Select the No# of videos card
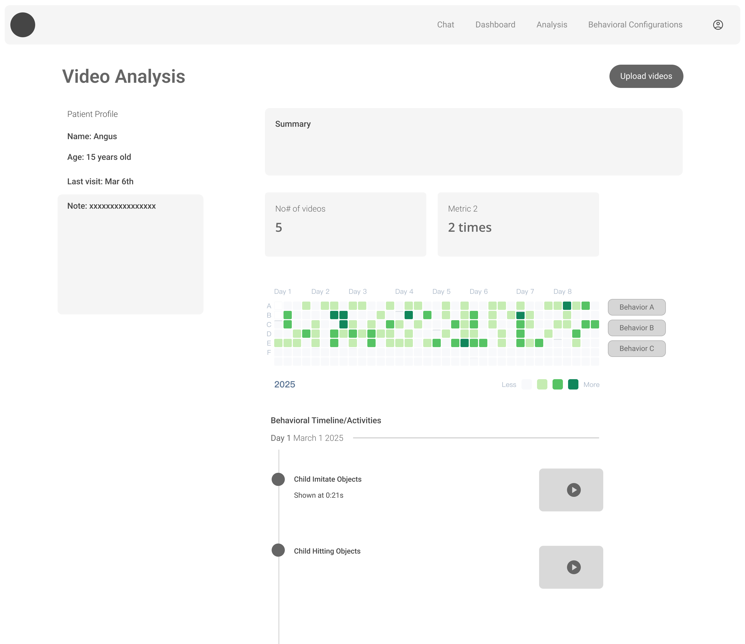745x644 pixels. point(345,224)
